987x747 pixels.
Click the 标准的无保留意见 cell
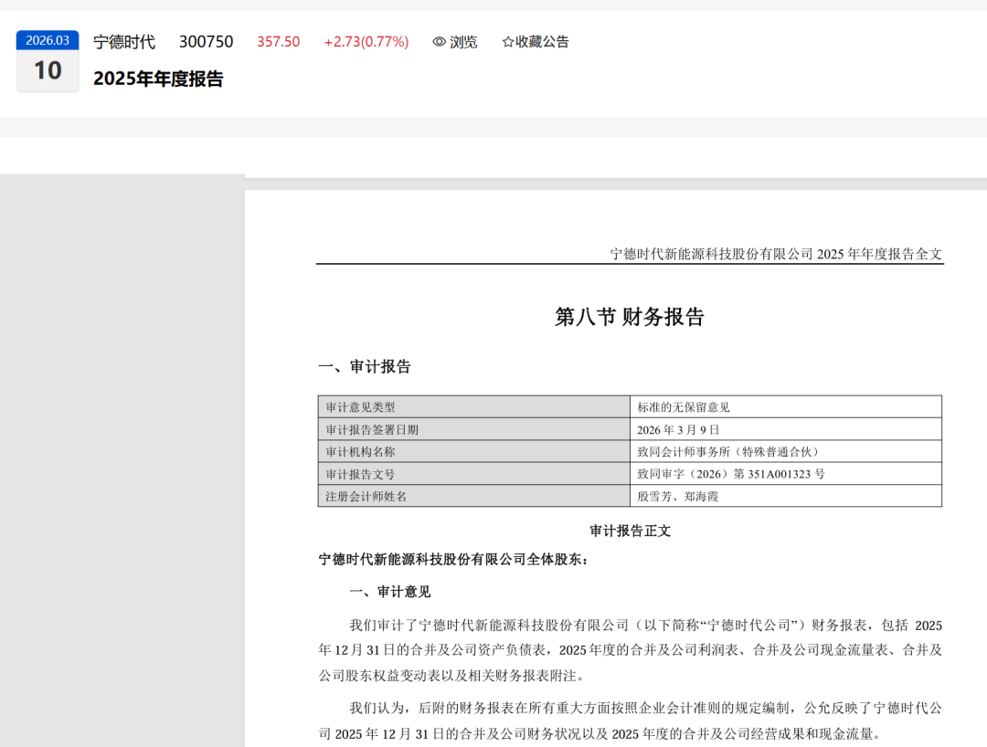point(786,406)
